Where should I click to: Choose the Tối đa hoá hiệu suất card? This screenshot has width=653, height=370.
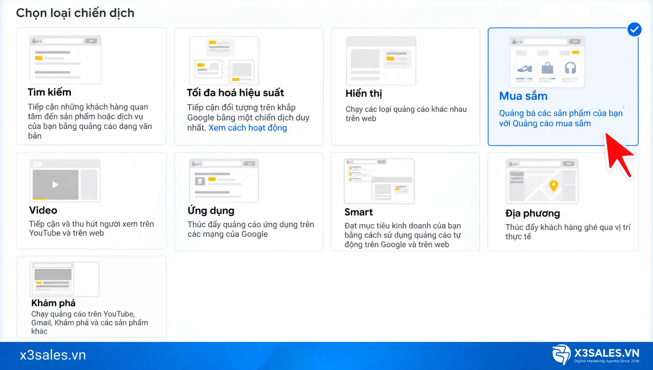pos(249,87)
